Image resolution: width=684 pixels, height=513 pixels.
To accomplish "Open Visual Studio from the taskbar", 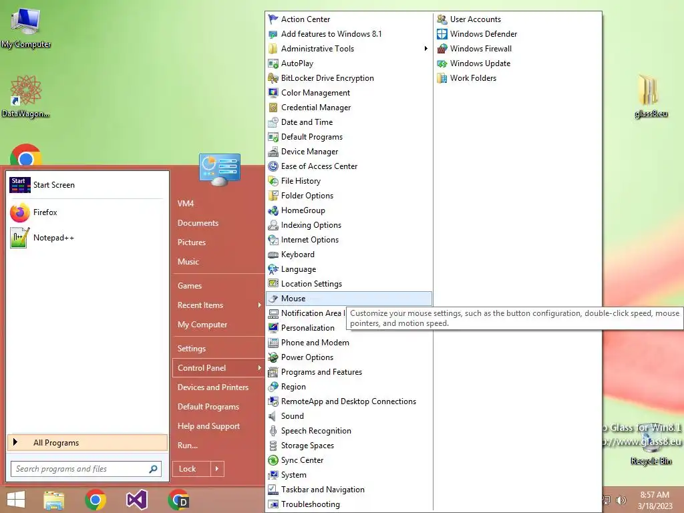I will [x=137, y=500].
